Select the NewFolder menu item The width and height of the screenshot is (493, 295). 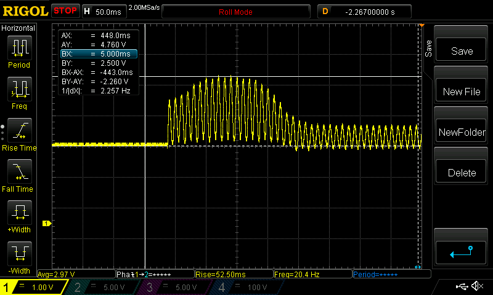pyautogui.click(x=462, y=132)
